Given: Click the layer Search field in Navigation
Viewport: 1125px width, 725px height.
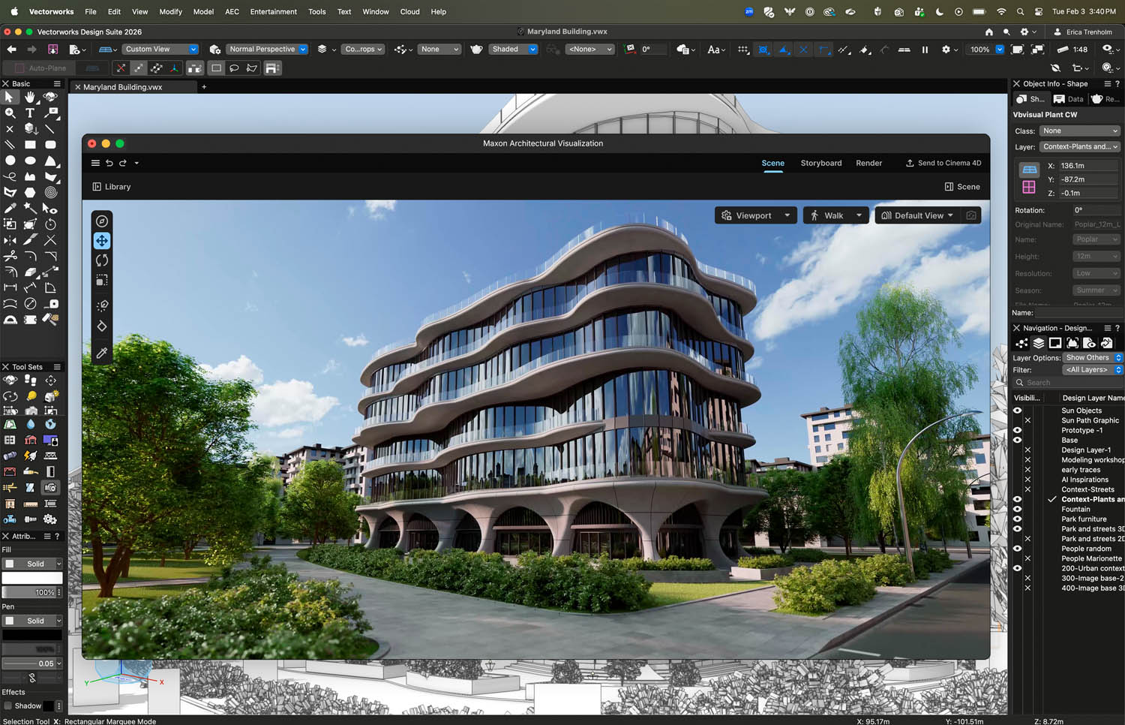Looking at the screenshot, I should (1069, 383).
